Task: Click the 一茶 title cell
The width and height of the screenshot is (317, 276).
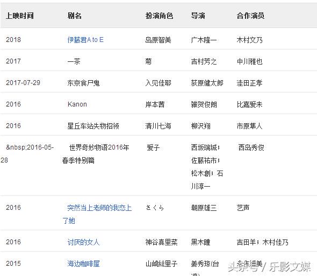Action: point(74,61)
